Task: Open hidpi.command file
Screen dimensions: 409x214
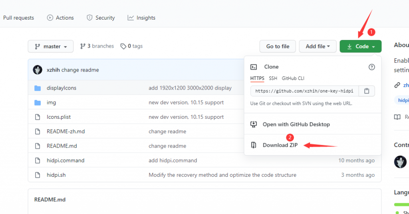Action: click(66, 160)
